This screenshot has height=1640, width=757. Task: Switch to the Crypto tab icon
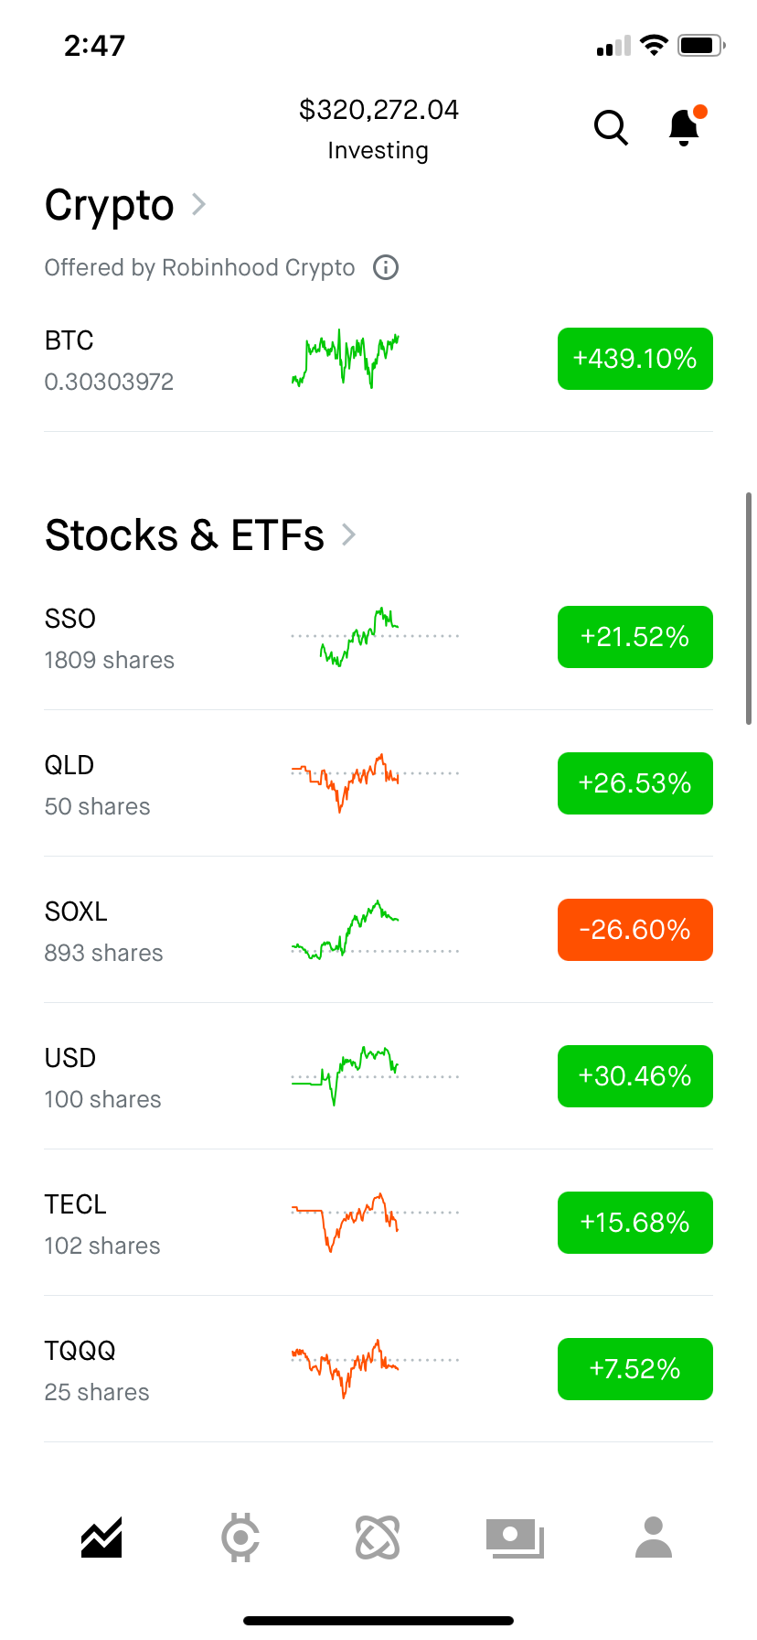click(x=240, y=1537)
